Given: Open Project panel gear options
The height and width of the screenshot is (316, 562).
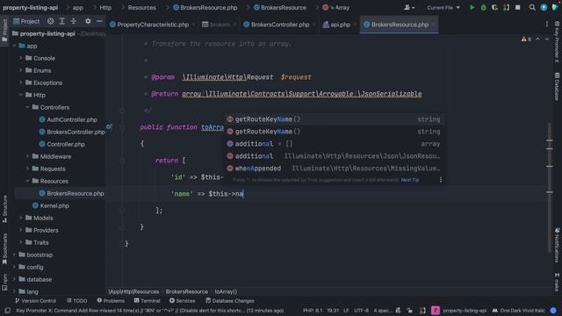Looking at the screenshot, I should tap(88, 21).
